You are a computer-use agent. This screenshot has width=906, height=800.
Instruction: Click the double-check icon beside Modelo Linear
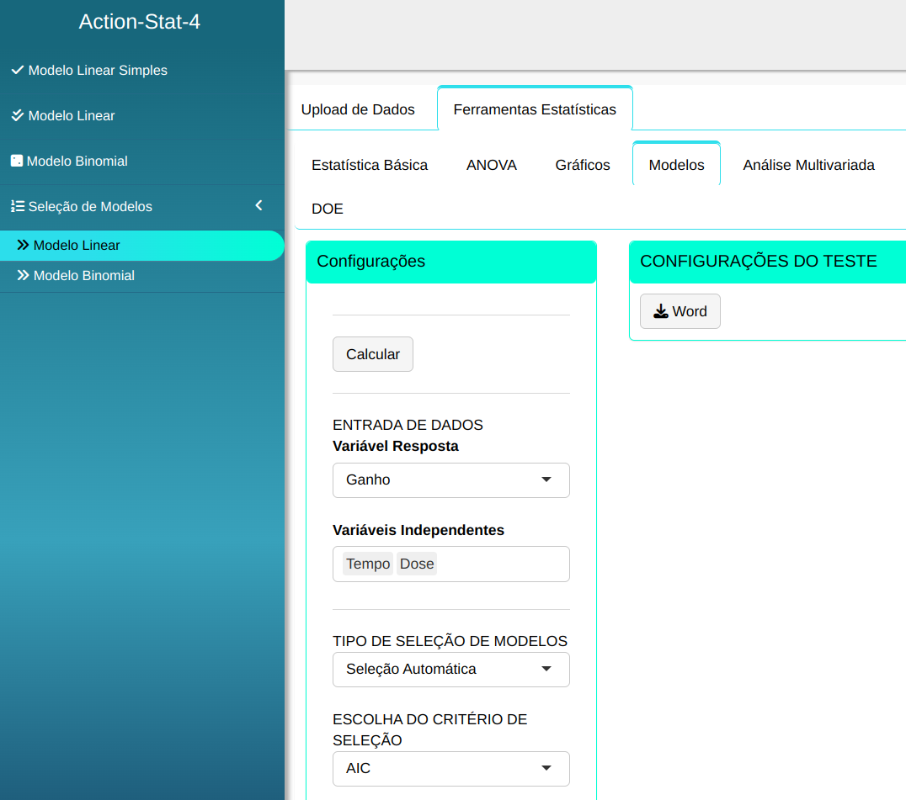tap(17, 115)
